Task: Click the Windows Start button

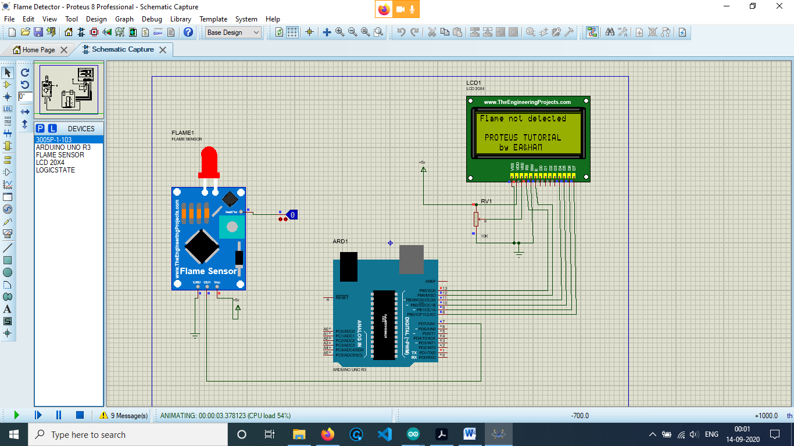Action: coord(14,434)
